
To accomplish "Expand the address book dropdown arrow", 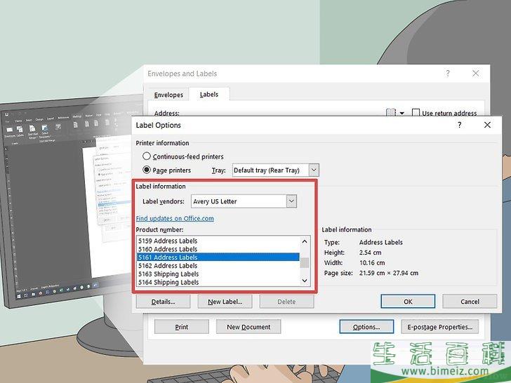I will [401, 113].
